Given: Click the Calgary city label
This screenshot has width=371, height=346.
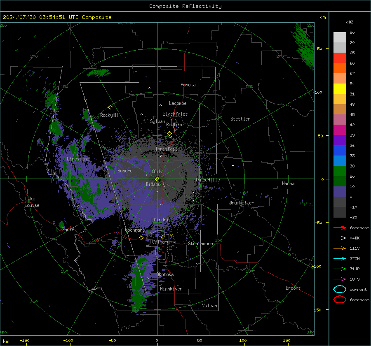Looking at the screenshot, I should [x=161, y=242].
